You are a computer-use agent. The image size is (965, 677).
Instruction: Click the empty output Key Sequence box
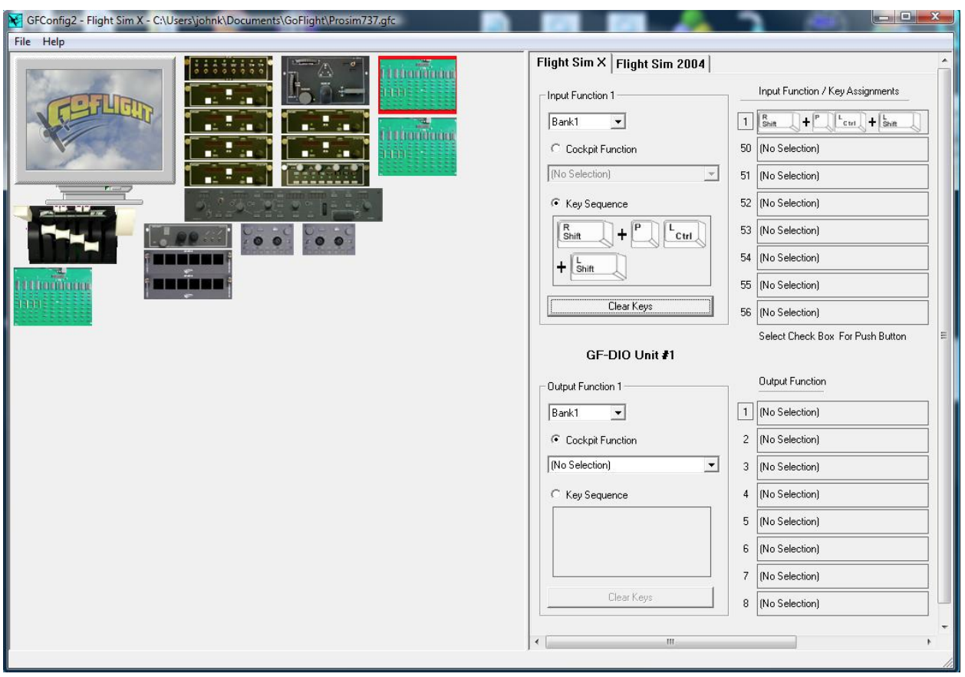click(x=631, y=542)
